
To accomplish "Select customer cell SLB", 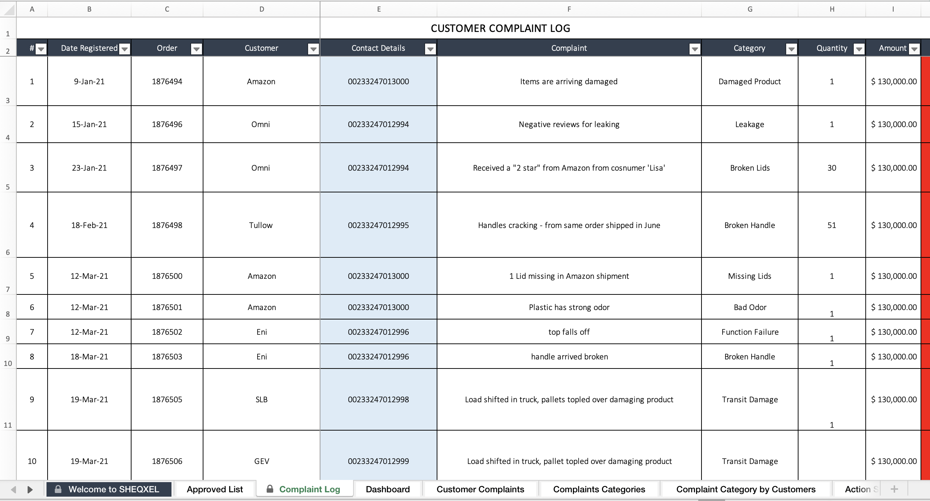I will coord(262,399).
